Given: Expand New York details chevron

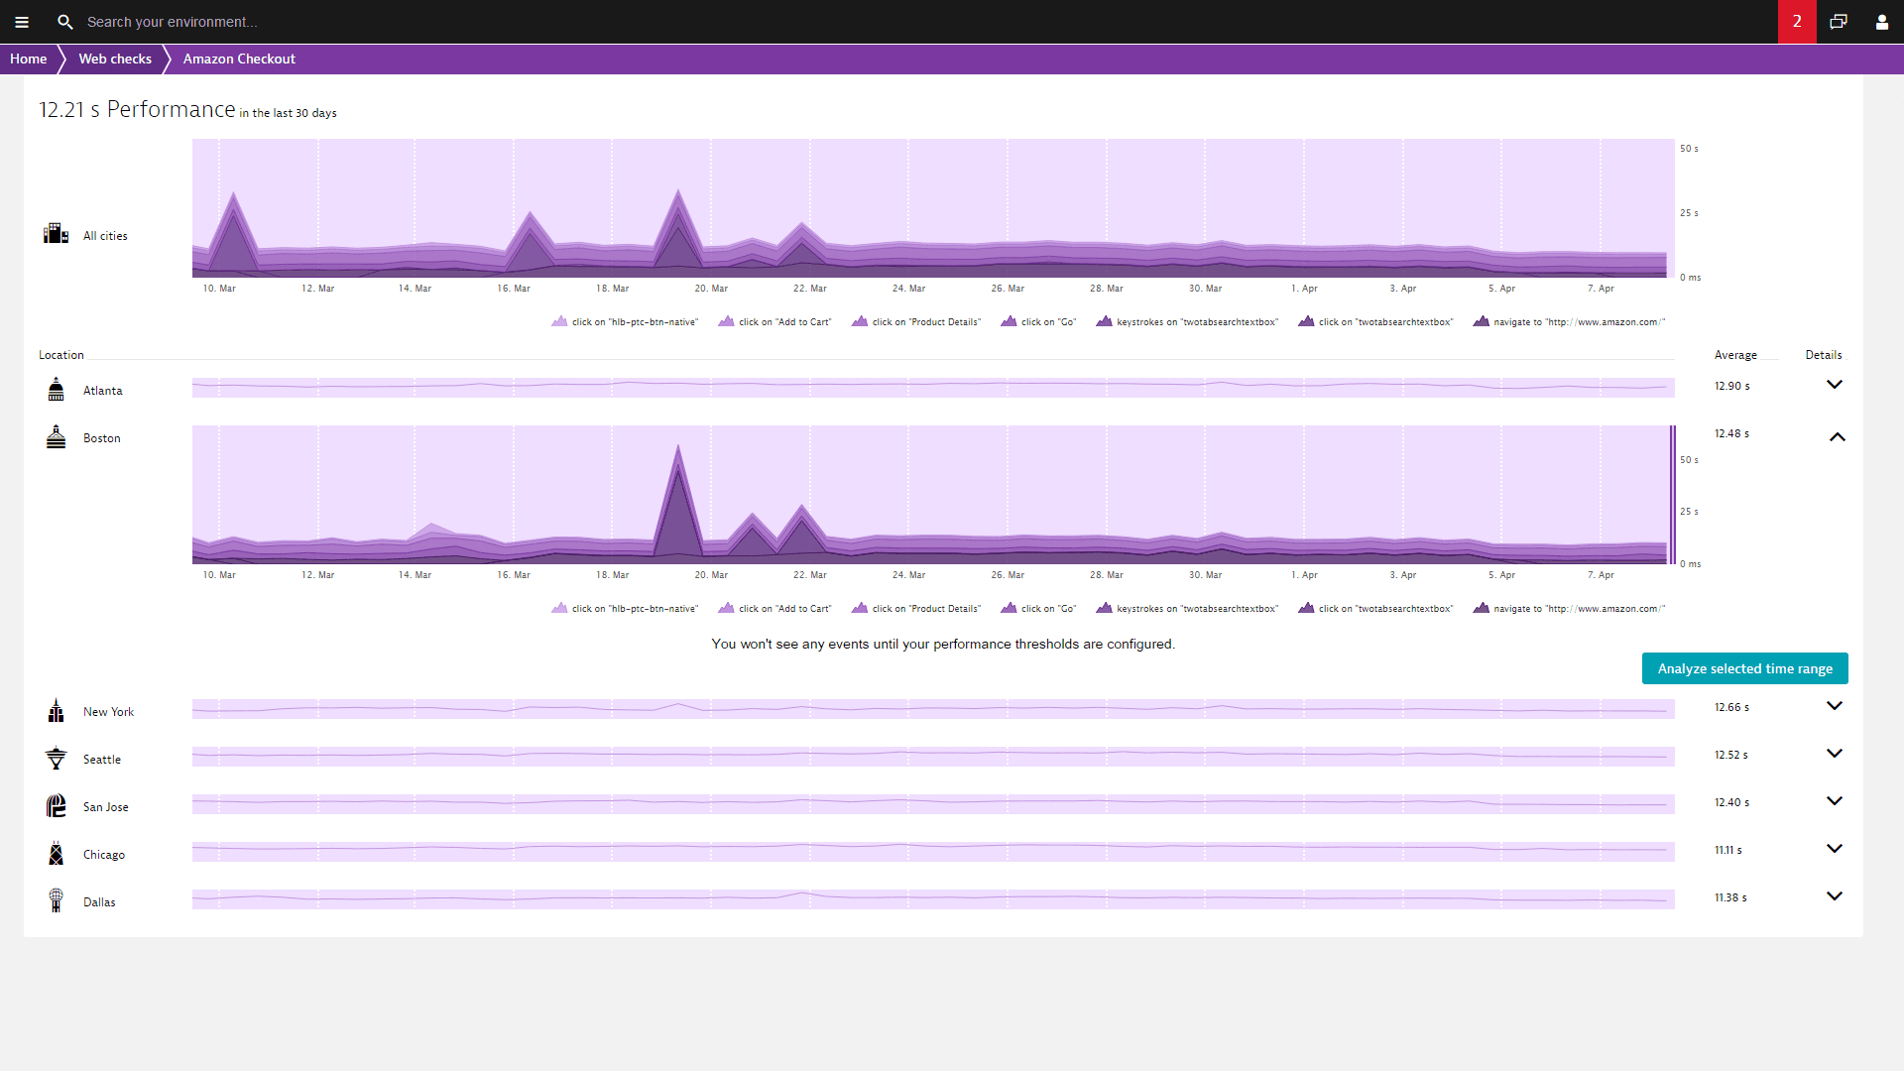Looking at the screenshot, I should coord(1835,706).
